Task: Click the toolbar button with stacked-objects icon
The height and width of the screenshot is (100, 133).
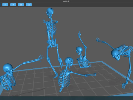Action: [x=5, y=5]
